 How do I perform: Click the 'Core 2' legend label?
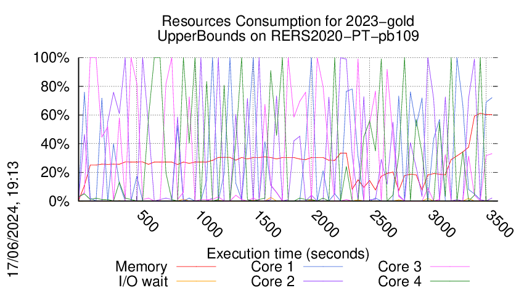tap(272, 281)
